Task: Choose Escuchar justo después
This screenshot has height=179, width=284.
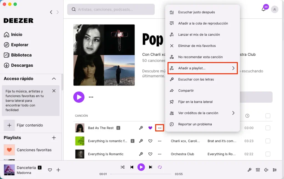Action: click(202, 12)
